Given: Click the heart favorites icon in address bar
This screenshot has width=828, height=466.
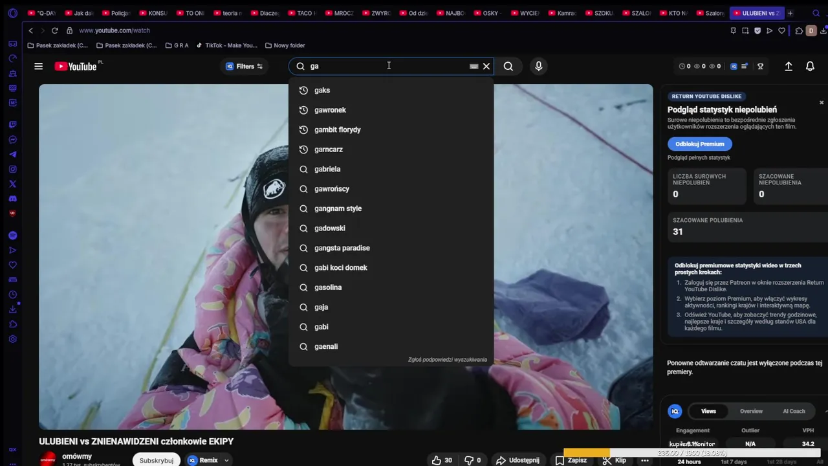Looking at the screenshot, I should click(781, 30).
